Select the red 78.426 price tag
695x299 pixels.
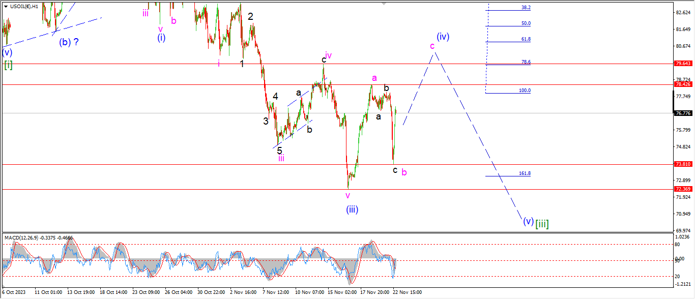coord(683,84)
